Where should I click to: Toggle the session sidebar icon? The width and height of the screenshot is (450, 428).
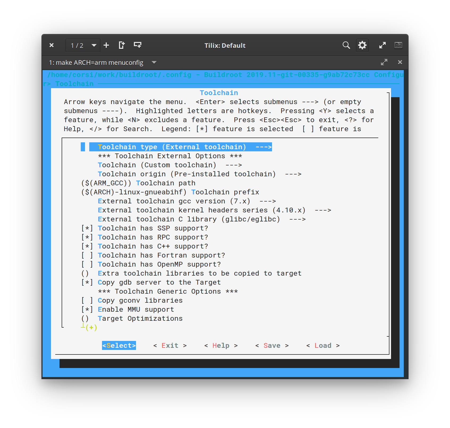(398, 45)
